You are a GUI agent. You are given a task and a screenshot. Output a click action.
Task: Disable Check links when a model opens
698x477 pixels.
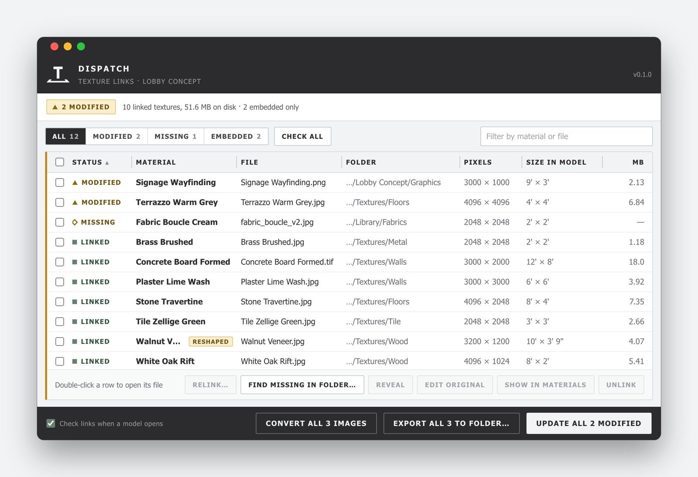pos(51,423)
